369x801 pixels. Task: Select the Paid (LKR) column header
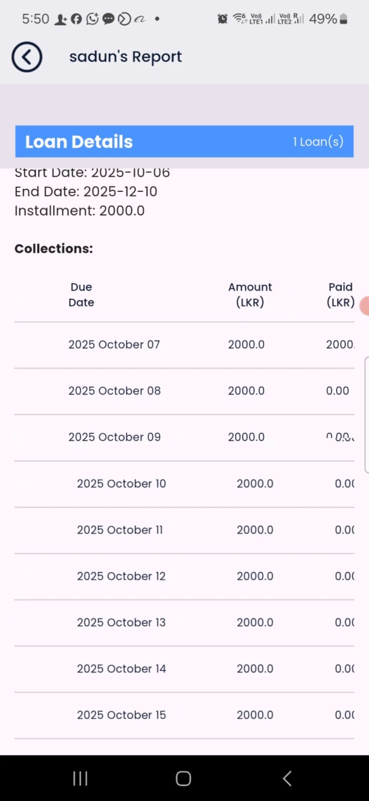coord(340,294)
